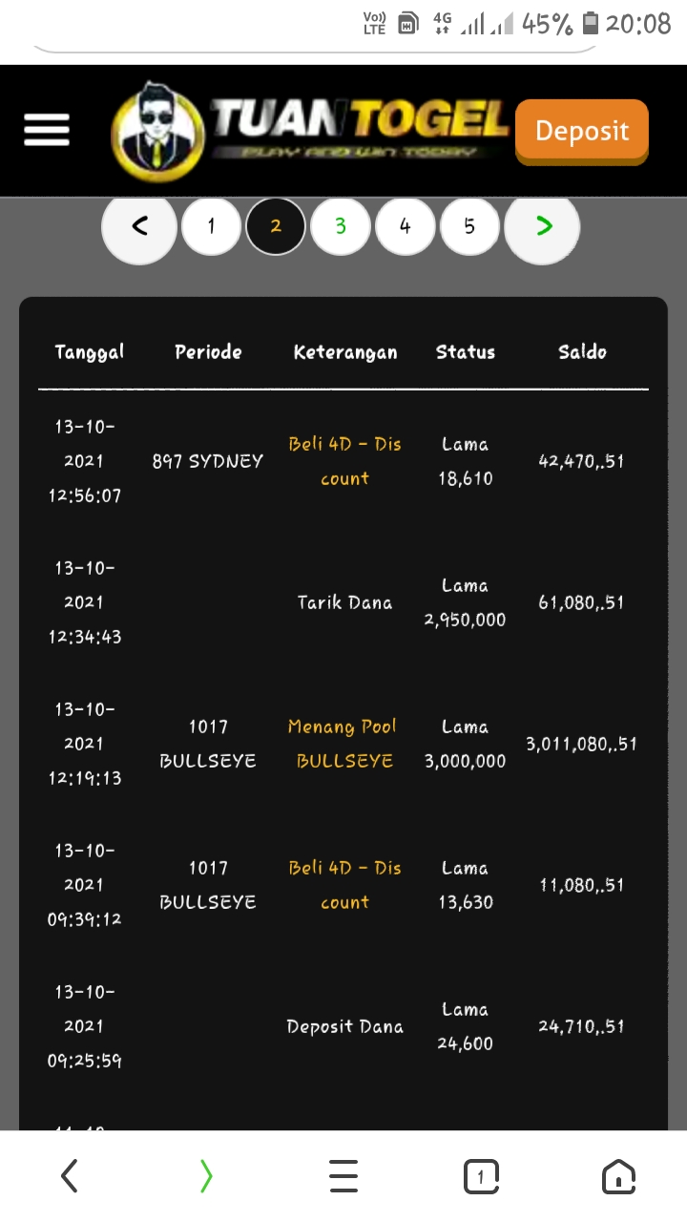Image resolution: width=687 pixels, height=1222 pixels.
Task: Select the Deposit Dana transaction row
Action: pyautogui.click(x=344, y=1026)
